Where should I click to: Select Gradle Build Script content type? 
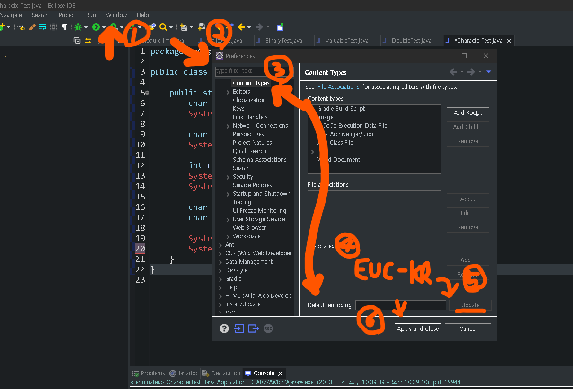[x=341, y=109]
